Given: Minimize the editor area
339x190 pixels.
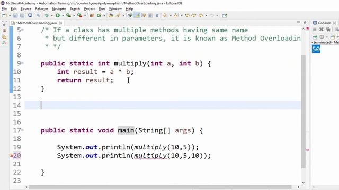Looking at the screenshot, I should [x=299, y=22].
